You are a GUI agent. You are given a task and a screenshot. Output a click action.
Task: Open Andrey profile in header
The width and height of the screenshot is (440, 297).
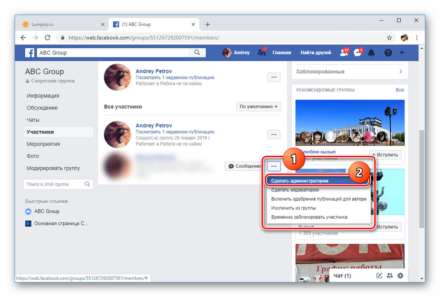coord(236,53)
